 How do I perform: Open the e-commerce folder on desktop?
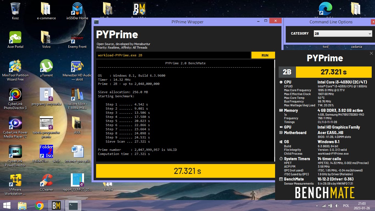point(46,11)
